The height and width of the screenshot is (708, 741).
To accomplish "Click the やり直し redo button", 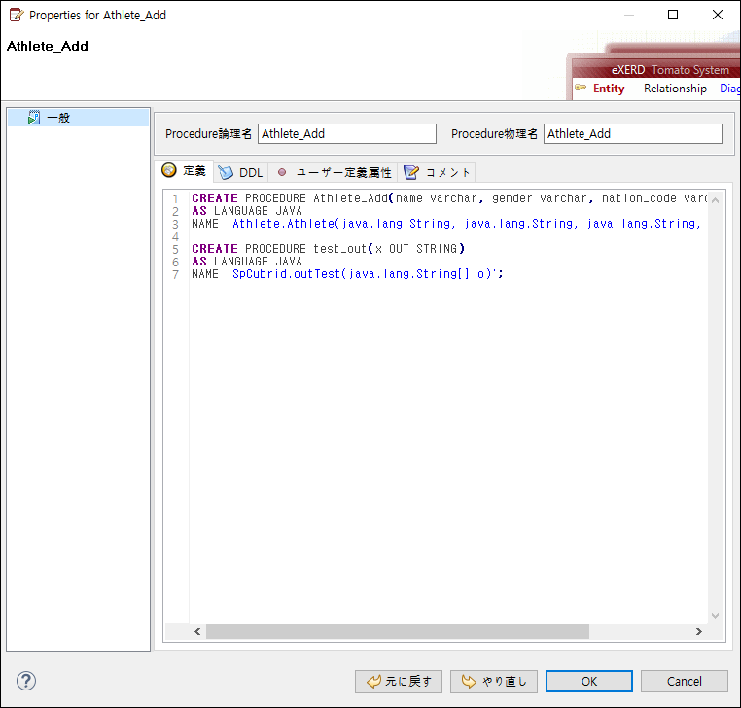I will pyautogui.click(x=494, y=682).
